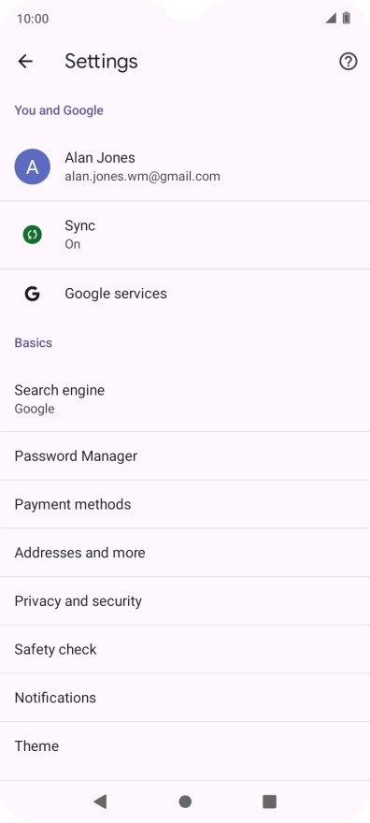This screenshot has height=823, width=370.
Task: Open the help question mark icon
Action: pyautogui.click(x=348, y=62)
